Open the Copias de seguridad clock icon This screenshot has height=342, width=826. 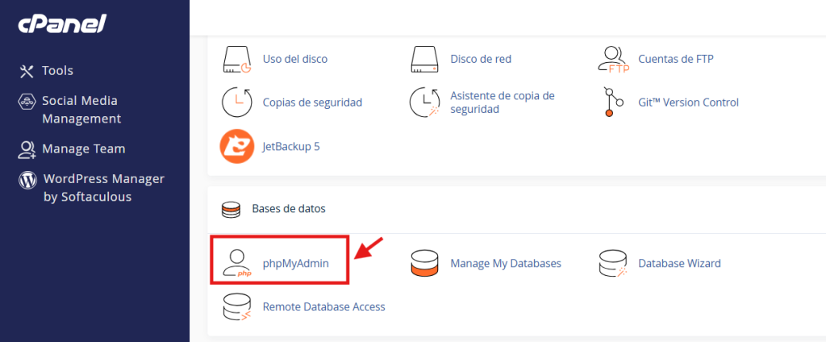pos(236,102)
